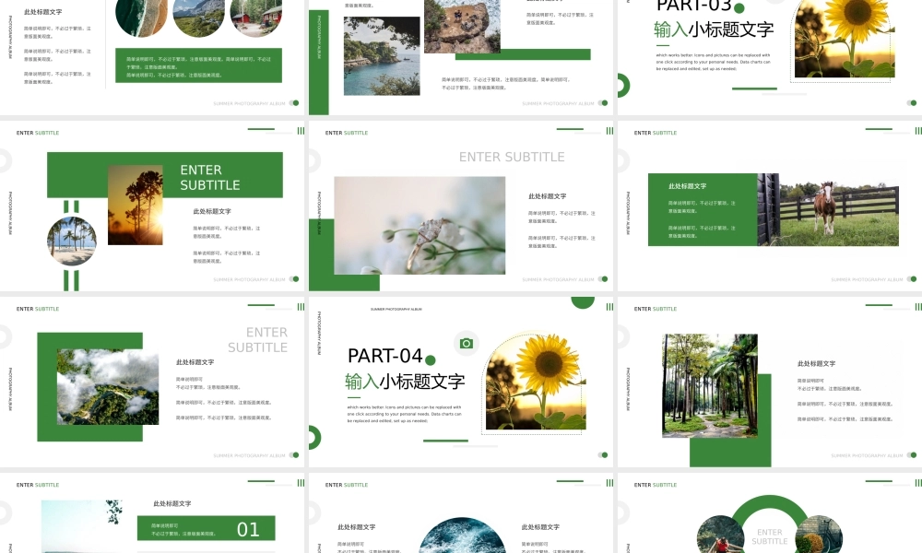
Task: Click the camera icon on the PART-04 slide
Action: (x=467, y=343)
